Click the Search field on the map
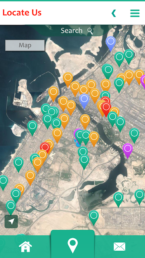The height and width of the screenshot is (258, 145). coord(71,31)
